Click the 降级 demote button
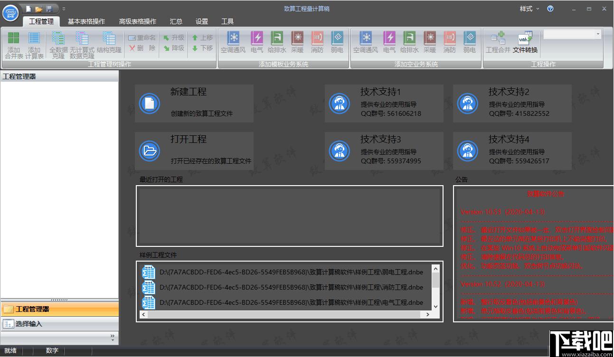The width and height of the screenshot is (614, 357). click(x=174, y=48)
